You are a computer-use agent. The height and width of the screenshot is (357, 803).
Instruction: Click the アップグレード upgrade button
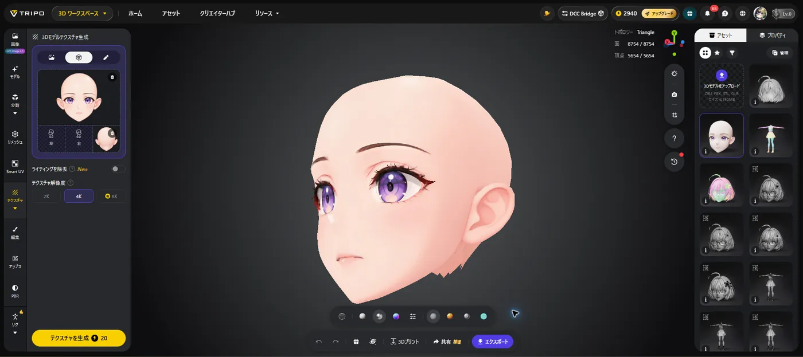pos(658,13)
